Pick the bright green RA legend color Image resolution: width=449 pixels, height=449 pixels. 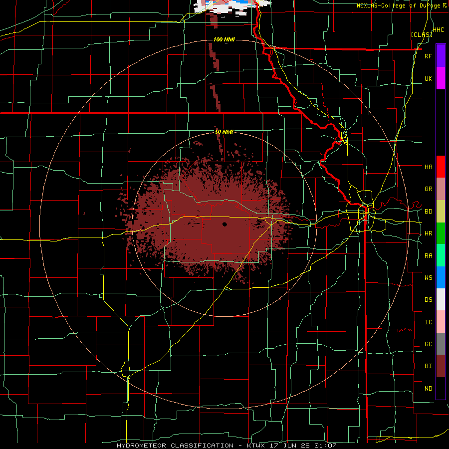(x=441, y=255)
